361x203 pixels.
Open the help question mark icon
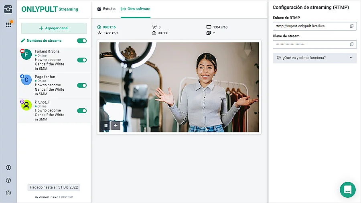click(x=8, y=180)
